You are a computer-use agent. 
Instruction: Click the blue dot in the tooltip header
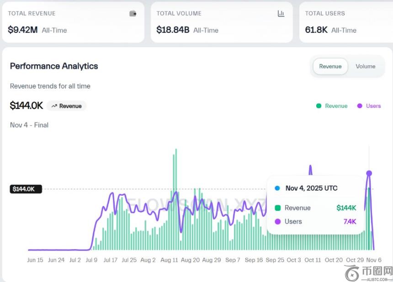(277, 188)
